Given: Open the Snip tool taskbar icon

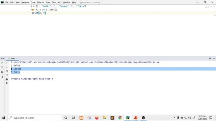Looking at the screenshot, I should click(x=89, y=118).
